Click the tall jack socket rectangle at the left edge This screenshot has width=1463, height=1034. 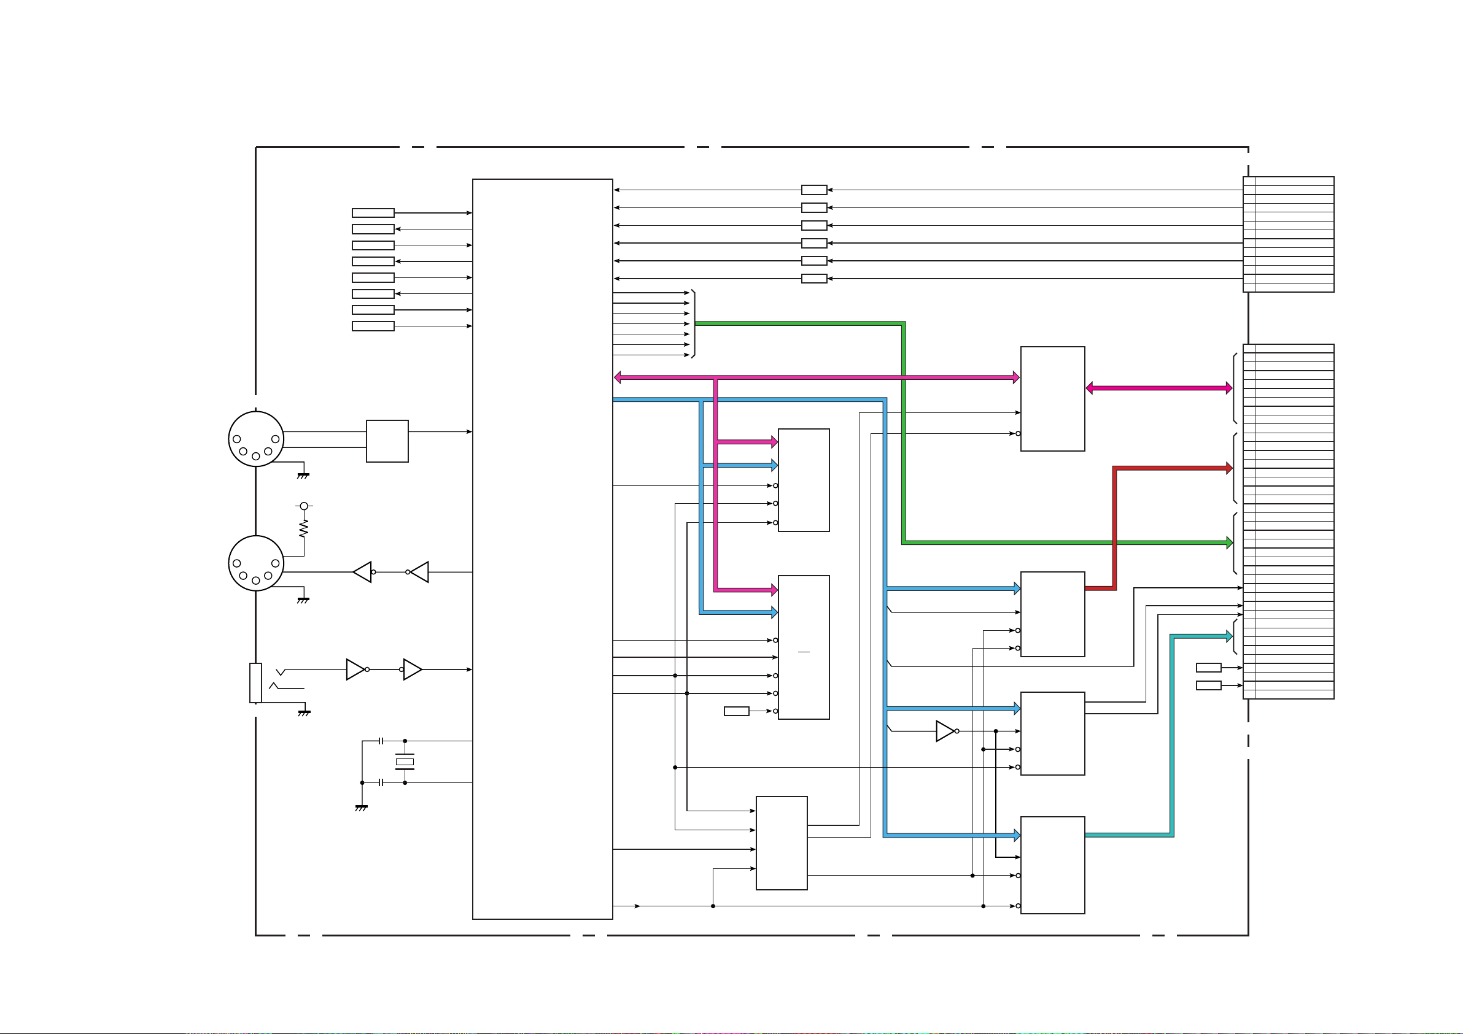255,682
